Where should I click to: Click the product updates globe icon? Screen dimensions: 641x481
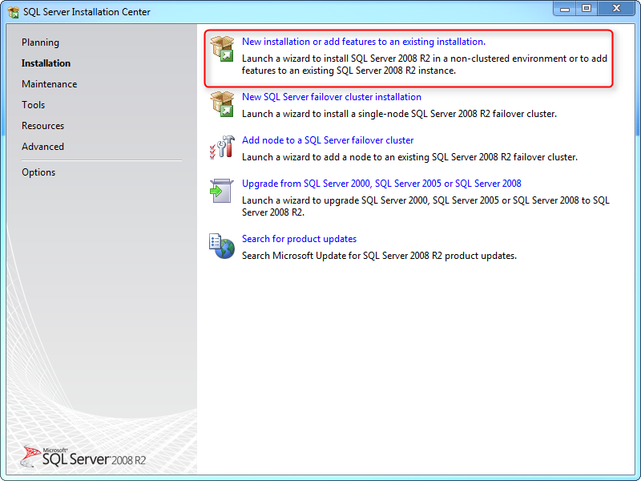tap(222, 246)
